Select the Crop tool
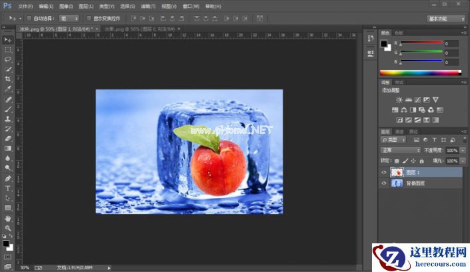 (x=8, y=79)
